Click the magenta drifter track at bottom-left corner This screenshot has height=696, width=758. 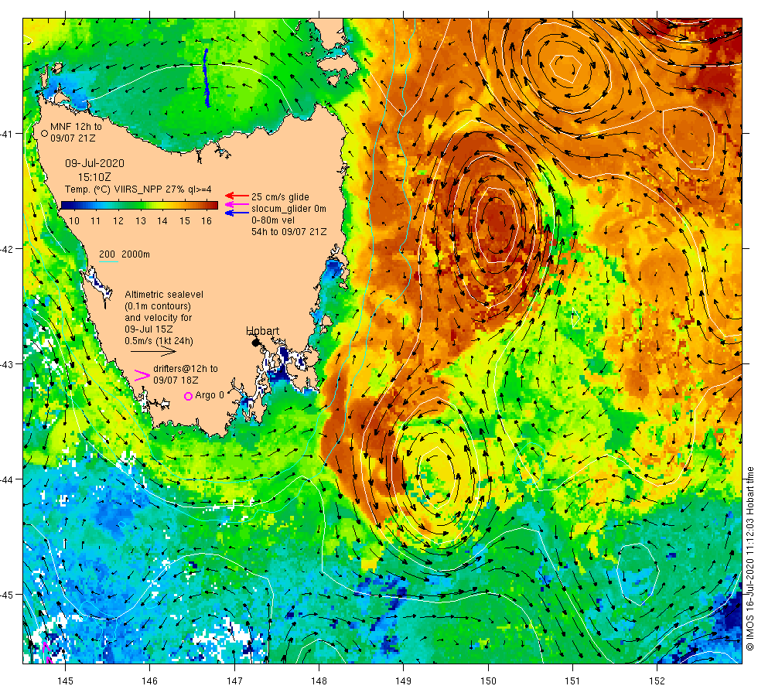pos(47,653)
